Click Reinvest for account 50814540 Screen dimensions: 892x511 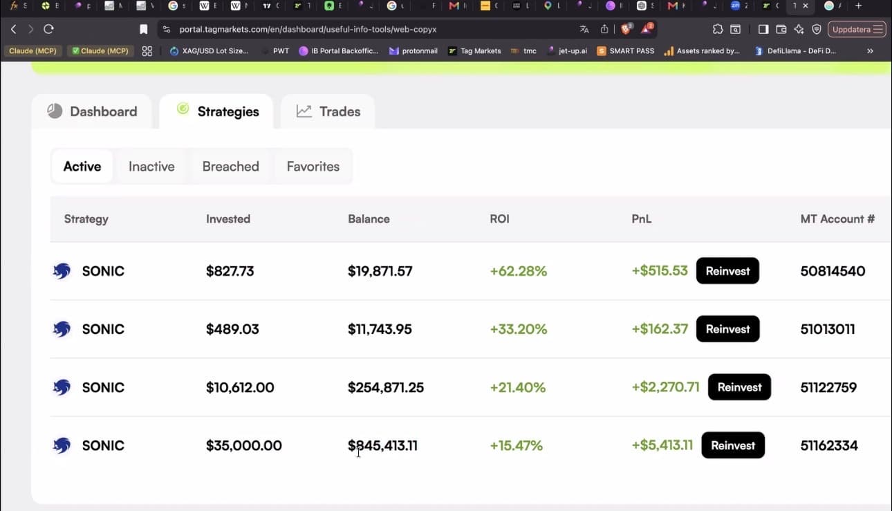(x=727, y=271)
